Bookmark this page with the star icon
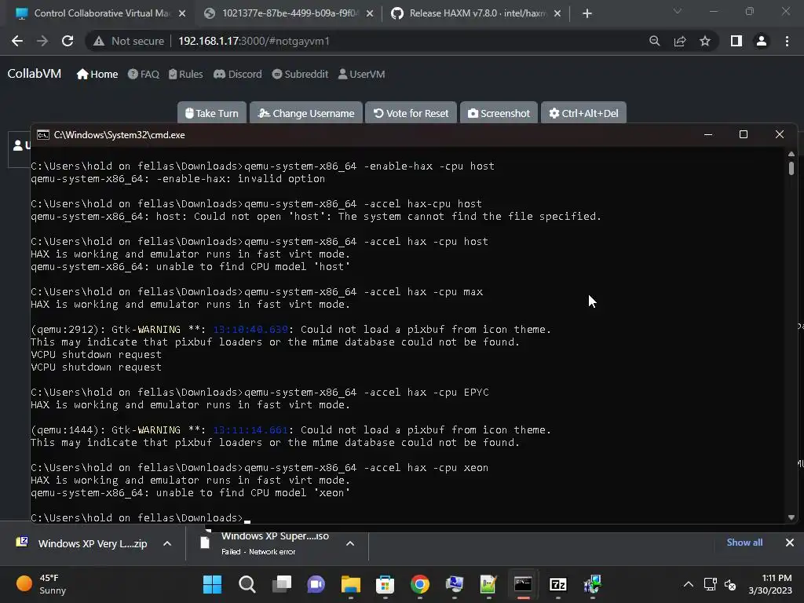The width and height of the screenshot is (804, 603). coord(705,41)
